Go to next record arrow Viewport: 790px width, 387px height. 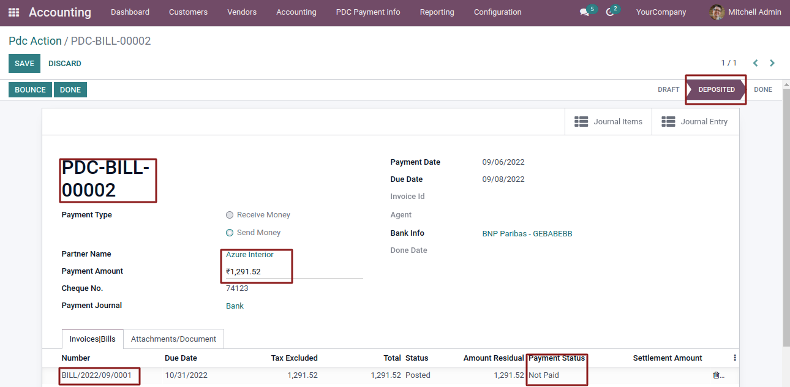[x=772, y=63]
